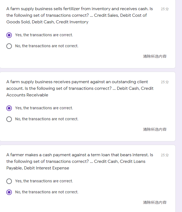Clear selection on the Accounts Receivable question

[x=155, y=129]
